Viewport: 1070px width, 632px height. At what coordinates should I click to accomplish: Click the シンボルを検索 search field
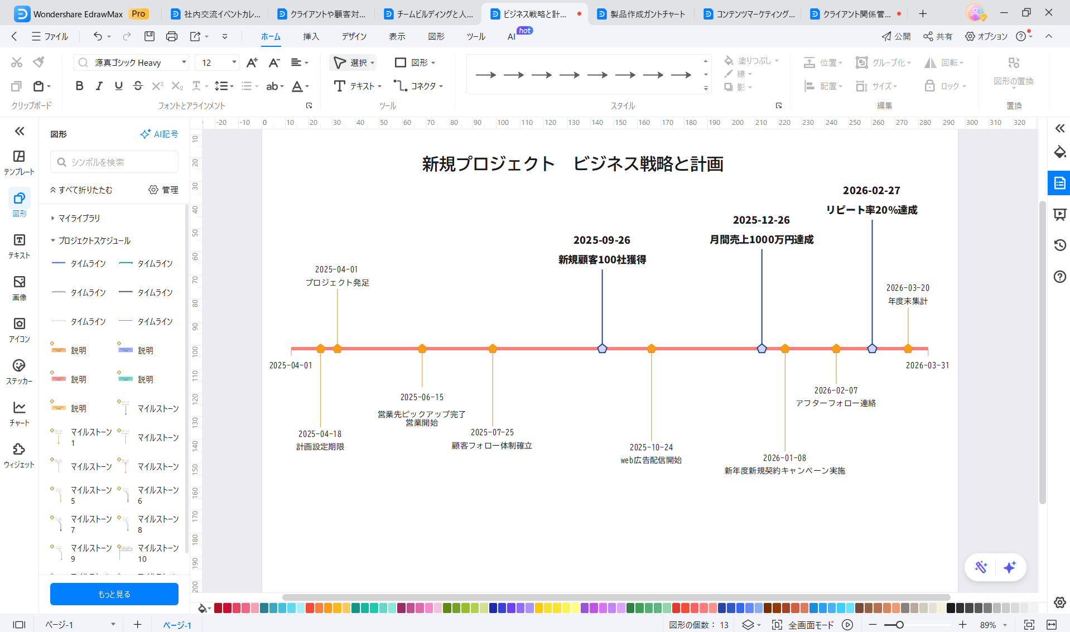point(114,162)
